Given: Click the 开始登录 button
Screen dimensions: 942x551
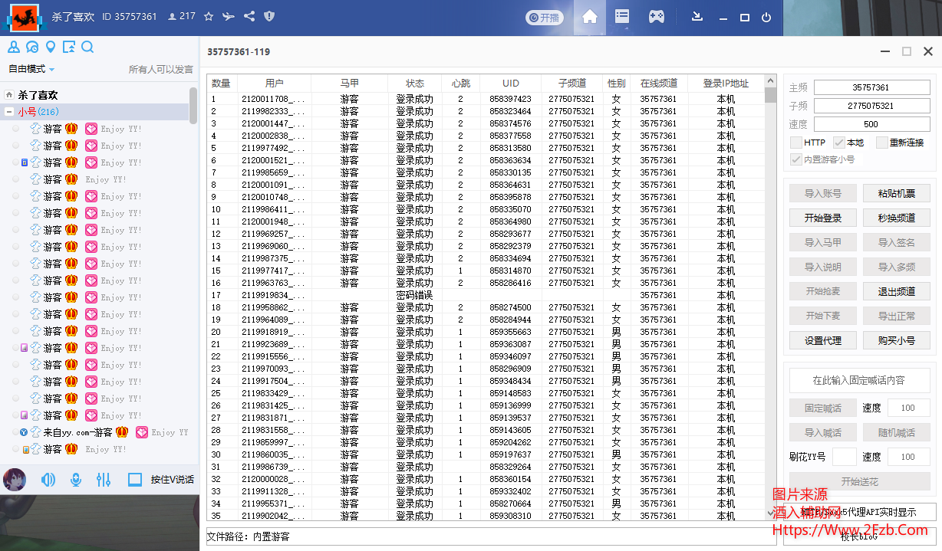Looking at the screenshot, I should [822, 218].
